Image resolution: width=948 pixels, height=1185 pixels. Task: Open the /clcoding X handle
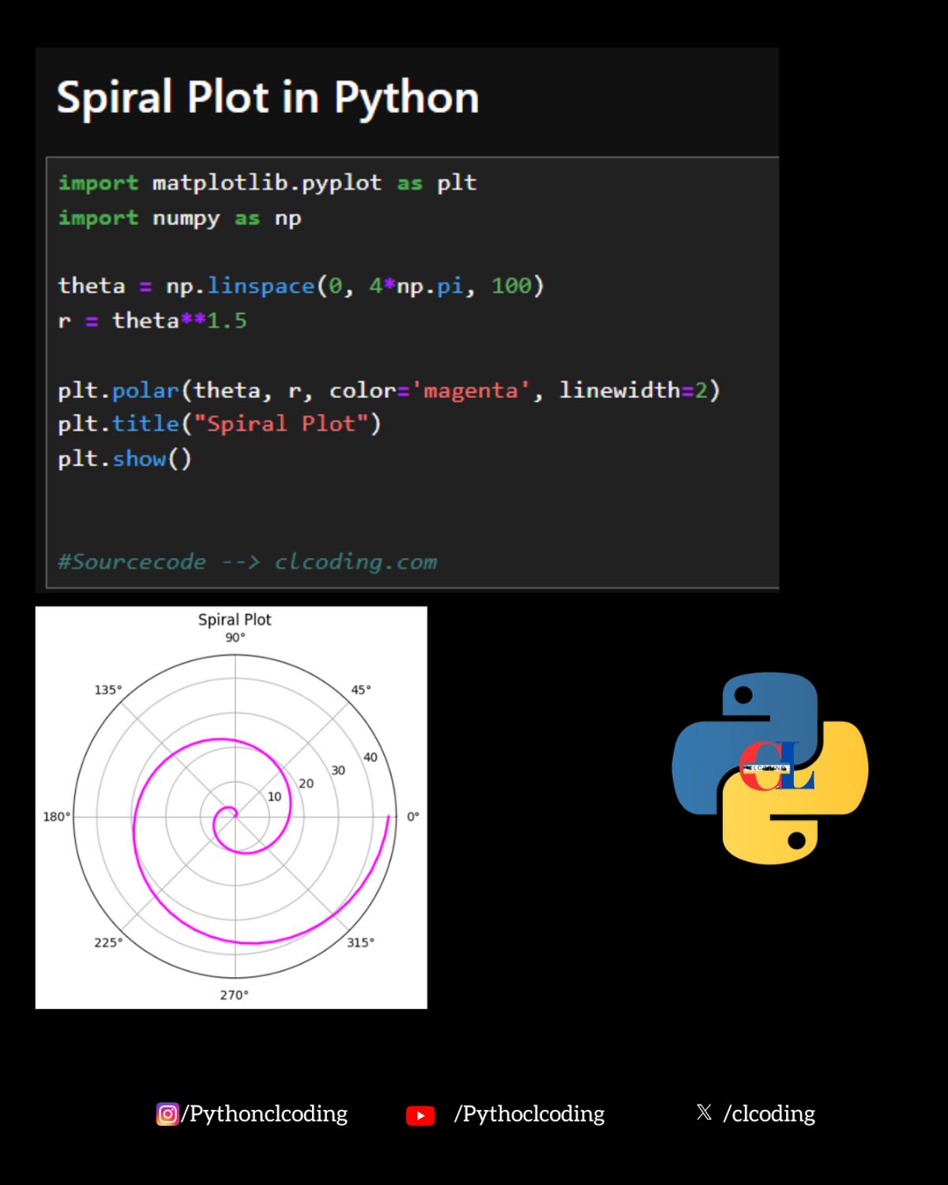(769, 1114)
